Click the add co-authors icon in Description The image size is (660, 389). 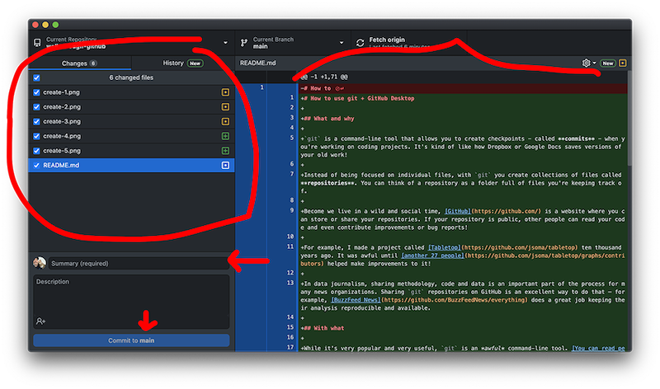tap(40, 321)
